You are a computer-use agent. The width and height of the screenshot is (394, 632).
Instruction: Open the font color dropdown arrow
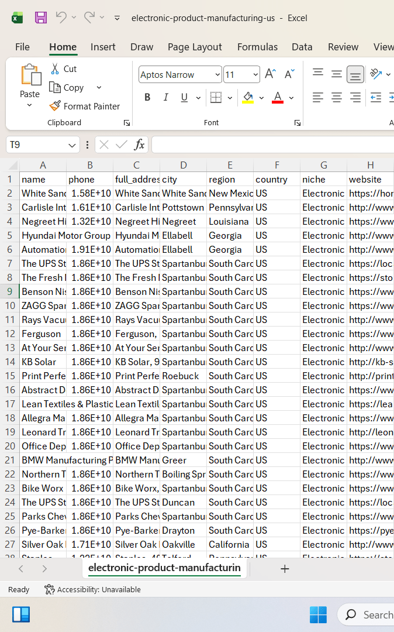pyautogui.click(x=291, y=98)
